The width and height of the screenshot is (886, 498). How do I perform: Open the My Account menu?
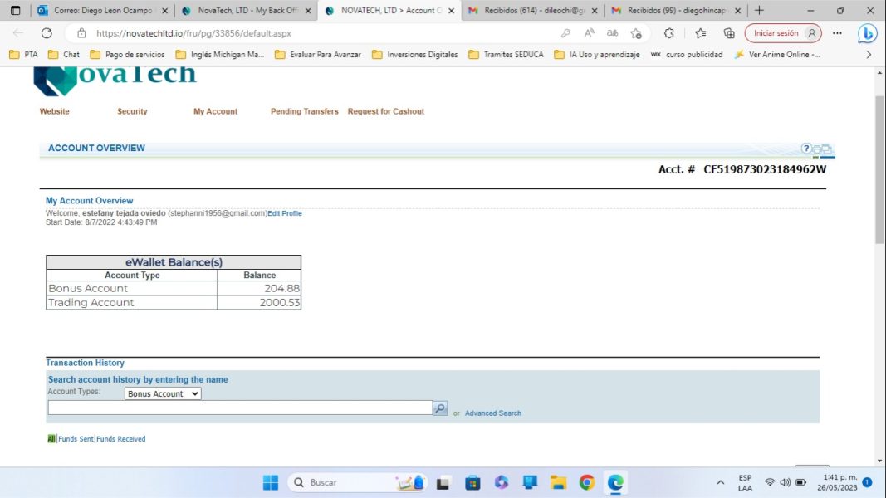215,111
